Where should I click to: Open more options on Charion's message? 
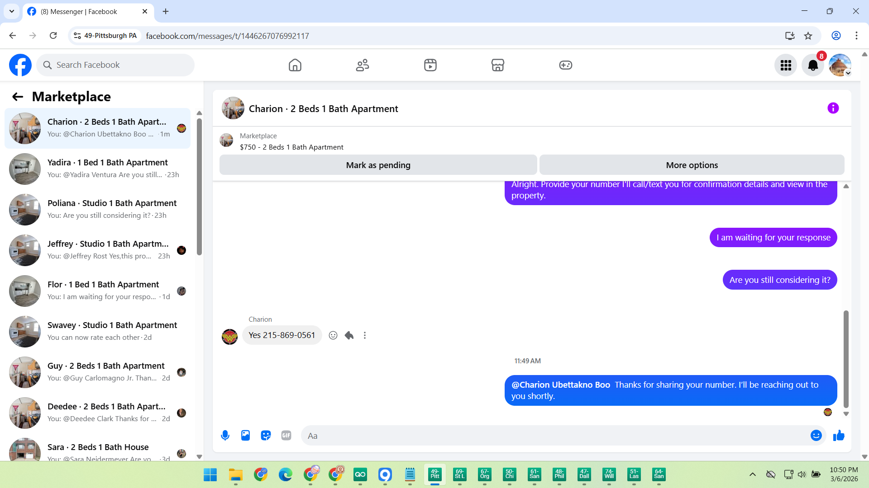[x=365, y=335]
